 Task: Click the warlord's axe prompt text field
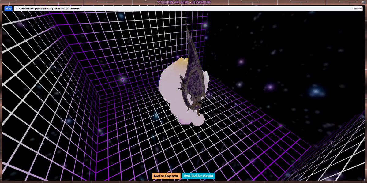click(189, 9)
